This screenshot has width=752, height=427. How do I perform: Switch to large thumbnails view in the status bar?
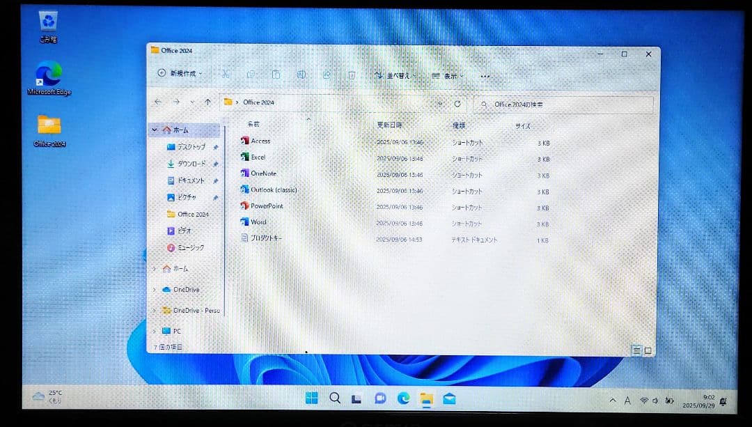647,350
